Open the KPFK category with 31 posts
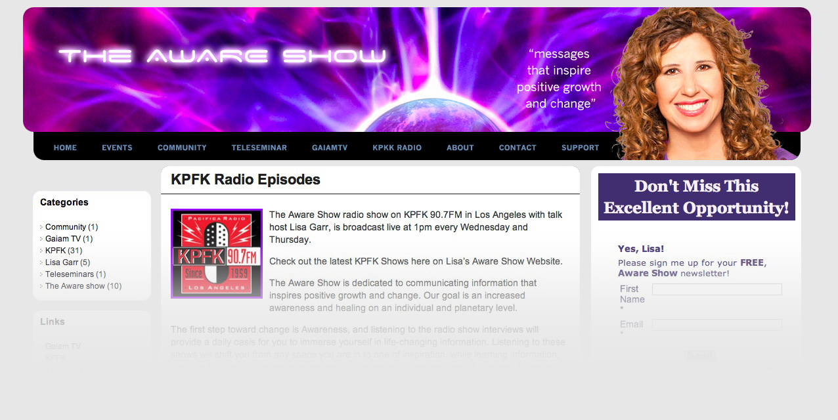Screen dimensions: 838x420 56,251
